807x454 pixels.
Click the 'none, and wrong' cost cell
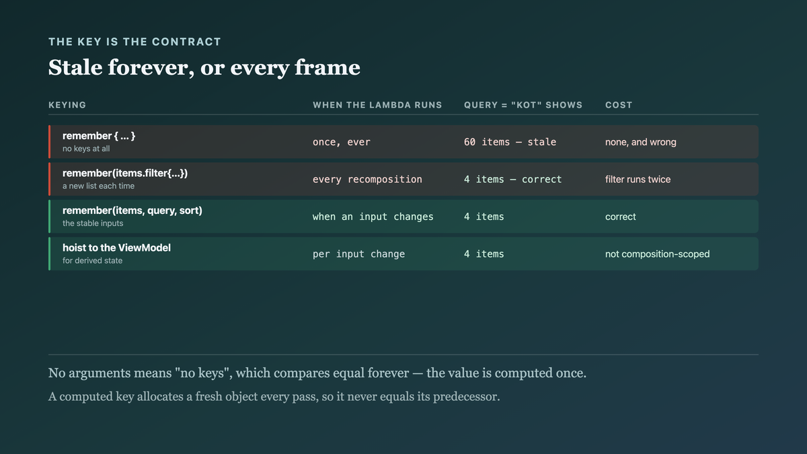[x=641, y=142]
